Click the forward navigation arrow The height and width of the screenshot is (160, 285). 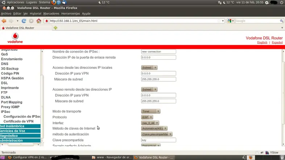click(x=11, y=21)
